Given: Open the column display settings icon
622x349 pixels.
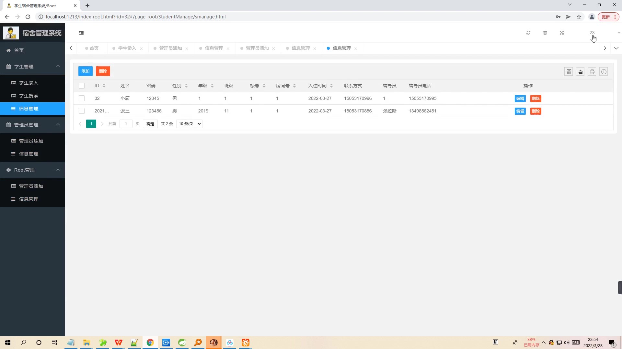Looking at the screenshot, I should (x=569, y=71).
